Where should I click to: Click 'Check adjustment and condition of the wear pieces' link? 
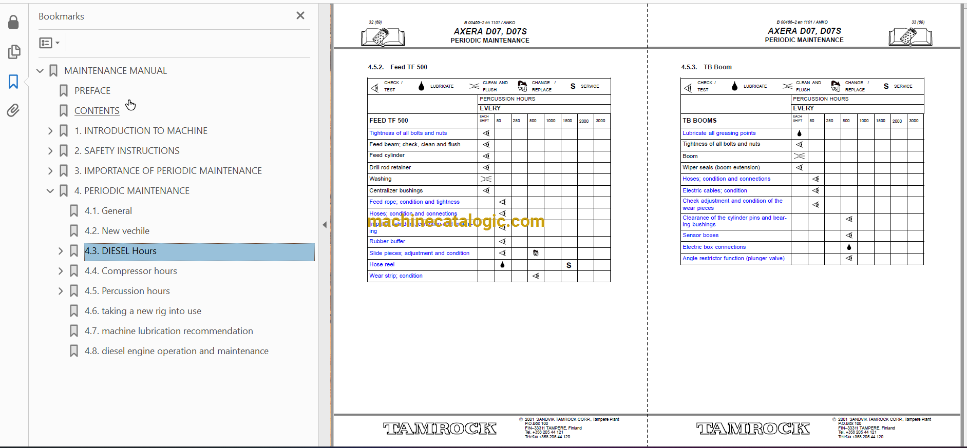click(x=733, y=204)
